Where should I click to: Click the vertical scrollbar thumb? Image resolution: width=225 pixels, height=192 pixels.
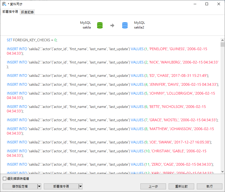point(222,45)
